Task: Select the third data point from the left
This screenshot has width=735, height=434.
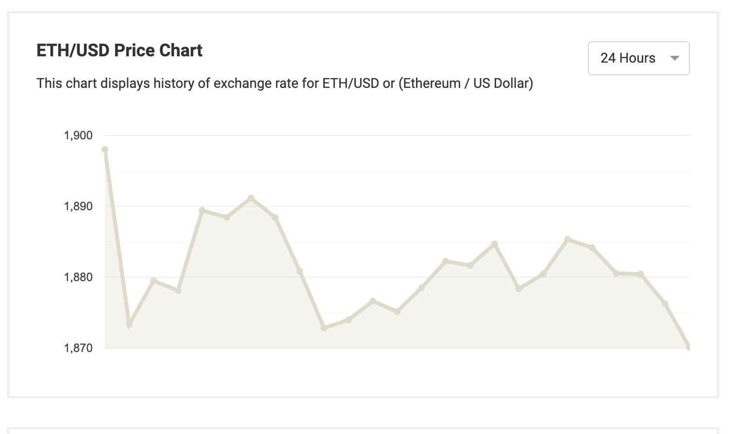Action: tap(153, 281)
